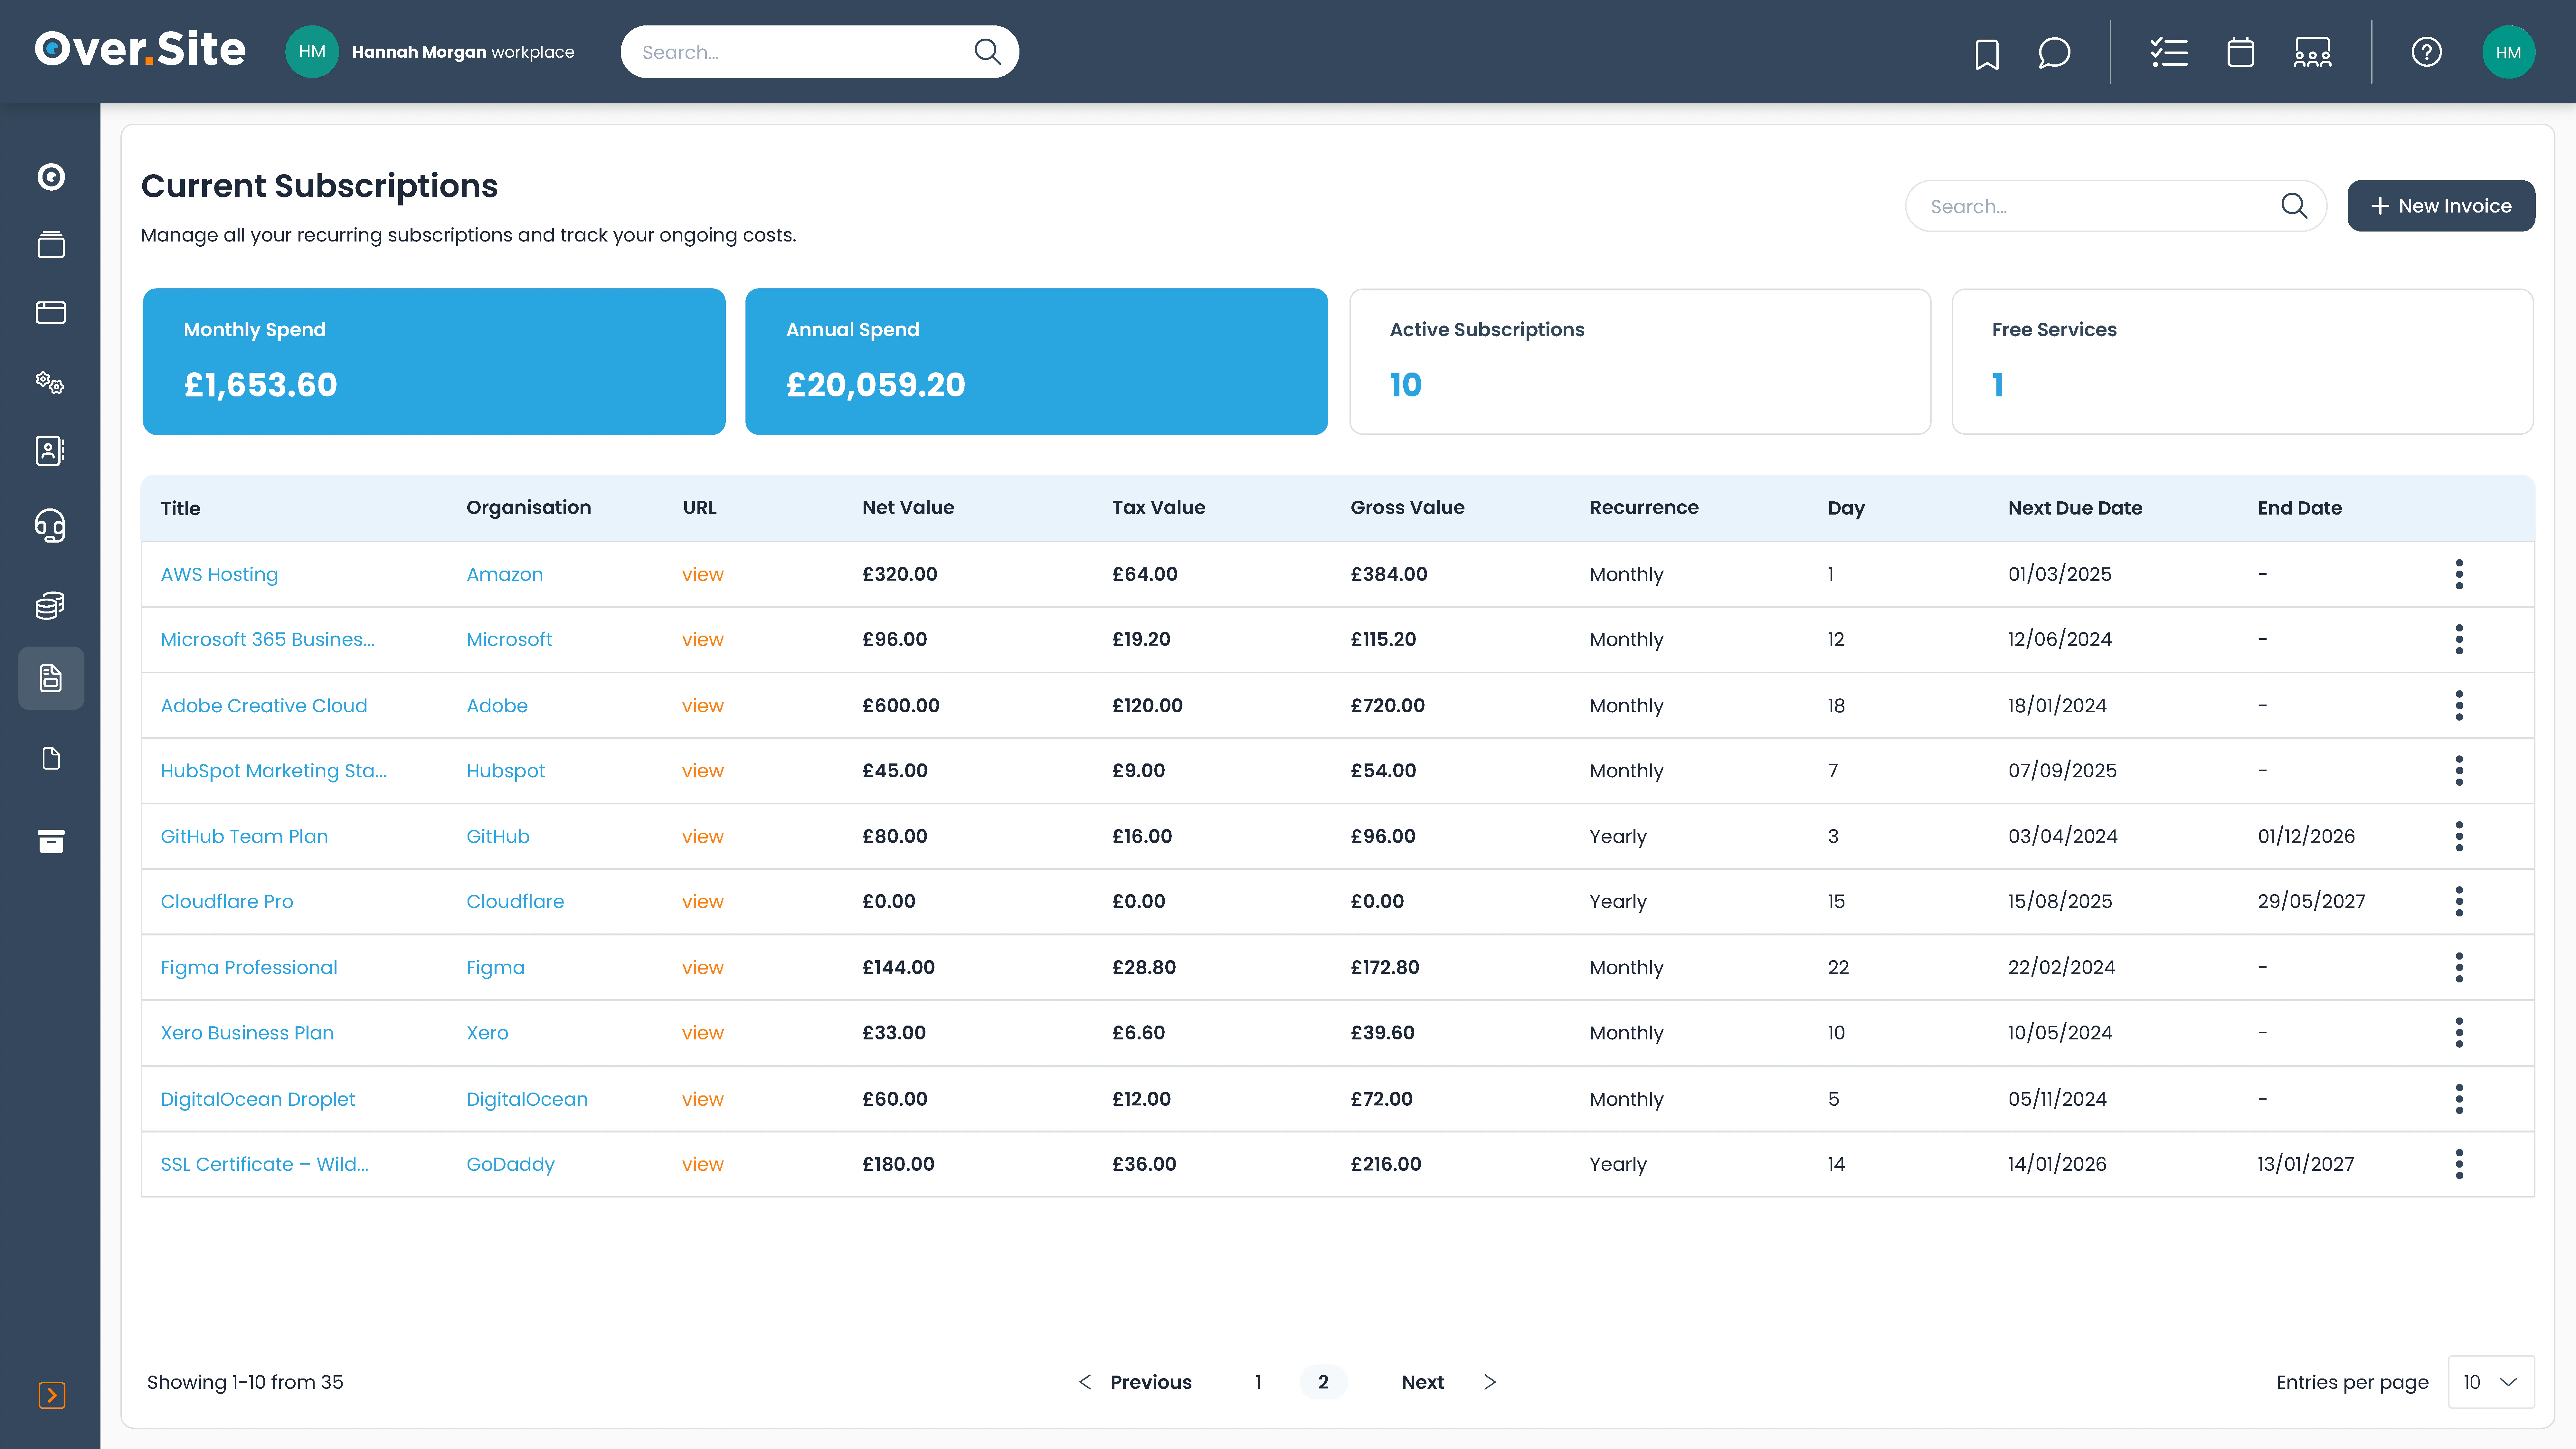This screenshot has height=1449, width=2576.
Task: Select page 2 in pagination
Action: [x=1323, y=1382]
